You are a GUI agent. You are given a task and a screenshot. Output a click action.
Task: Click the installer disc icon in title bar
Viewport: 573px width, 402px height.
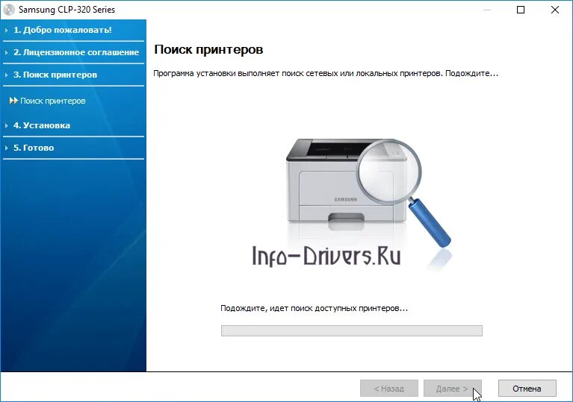point(9,10)
